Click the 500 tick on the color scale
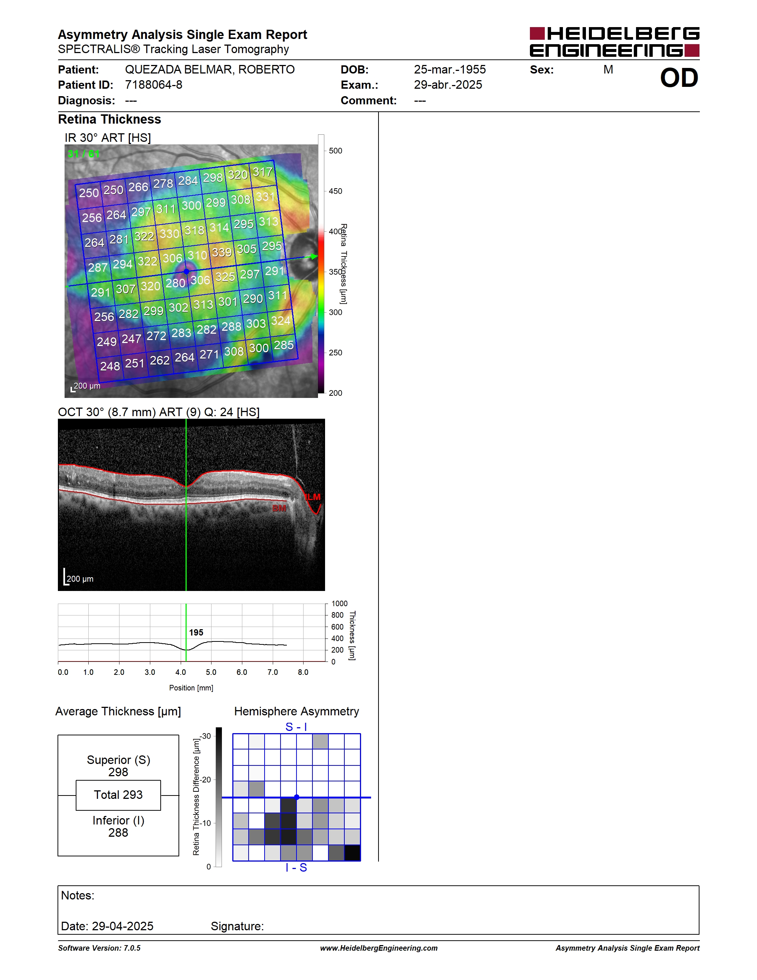 point(335,151)
